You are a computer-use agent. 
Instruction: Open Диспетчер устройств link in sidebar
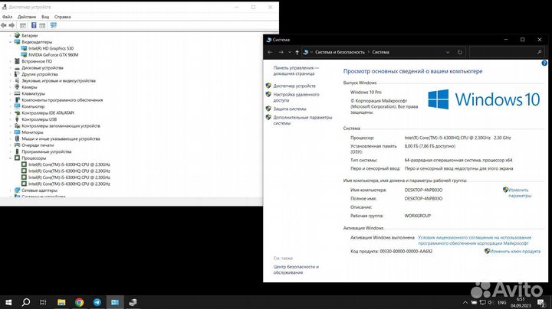pyautogui.click(x=294, y=86)
